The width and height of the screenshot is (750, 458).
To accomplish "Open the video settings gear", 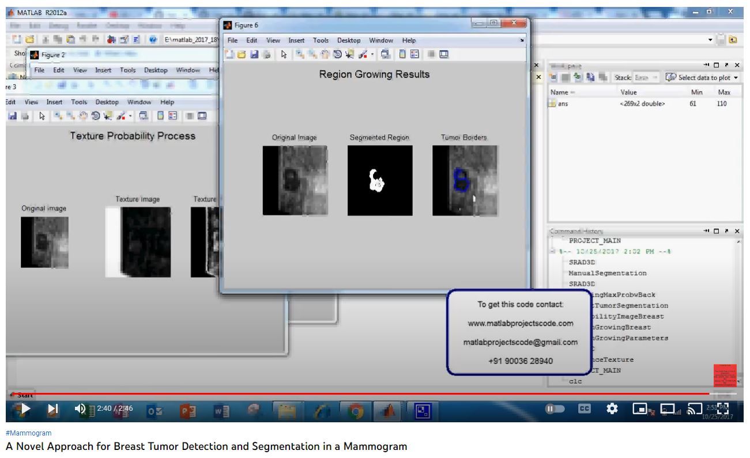I will 612,408.
